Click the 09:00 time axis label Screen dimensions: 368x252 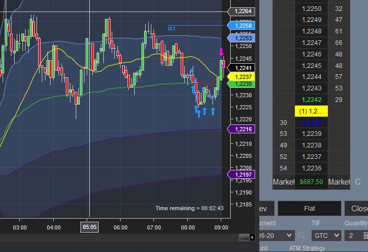tap(221, 227)
